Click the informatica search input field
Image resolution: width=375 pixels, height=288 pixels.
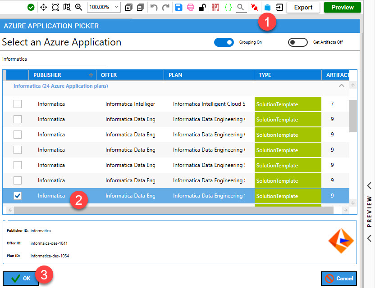point(54,59)
